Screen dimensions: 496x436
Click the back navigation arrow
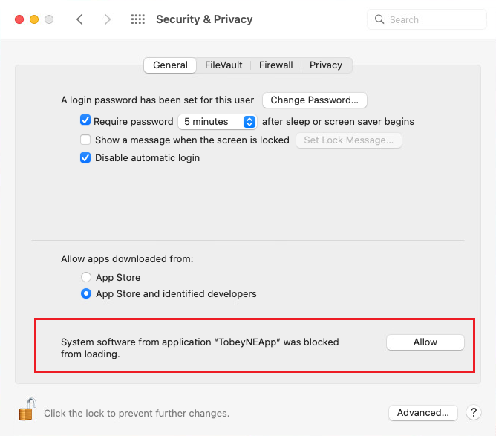coord(79,19)
